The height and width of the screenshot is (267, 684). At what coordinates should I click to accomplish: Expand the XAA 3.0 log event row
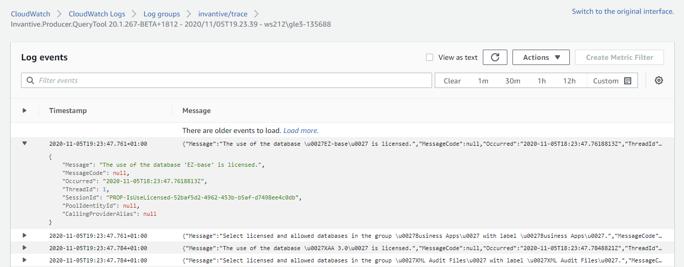(24, 248)
